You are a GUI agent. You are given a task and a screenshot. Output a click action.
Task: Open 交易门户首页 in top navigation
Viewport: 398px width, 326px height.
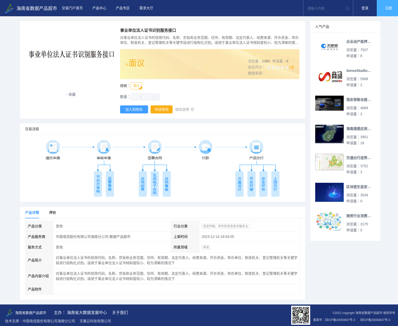72,8
